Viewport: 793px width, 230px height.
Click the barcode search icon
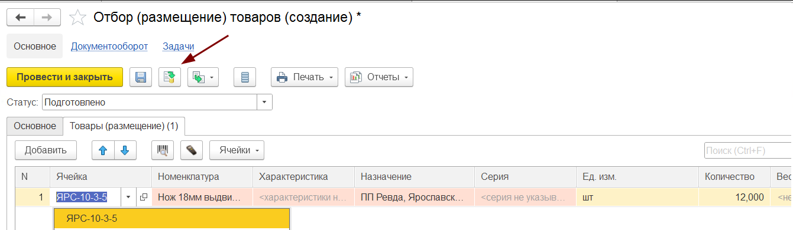point(162,150)
